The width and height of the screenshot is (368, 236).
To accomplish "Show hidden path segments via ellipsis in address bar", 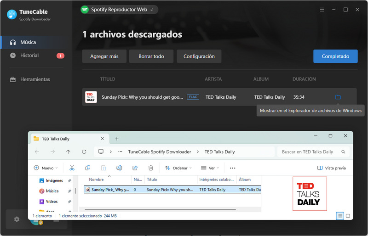I will (x=120, y=152).
